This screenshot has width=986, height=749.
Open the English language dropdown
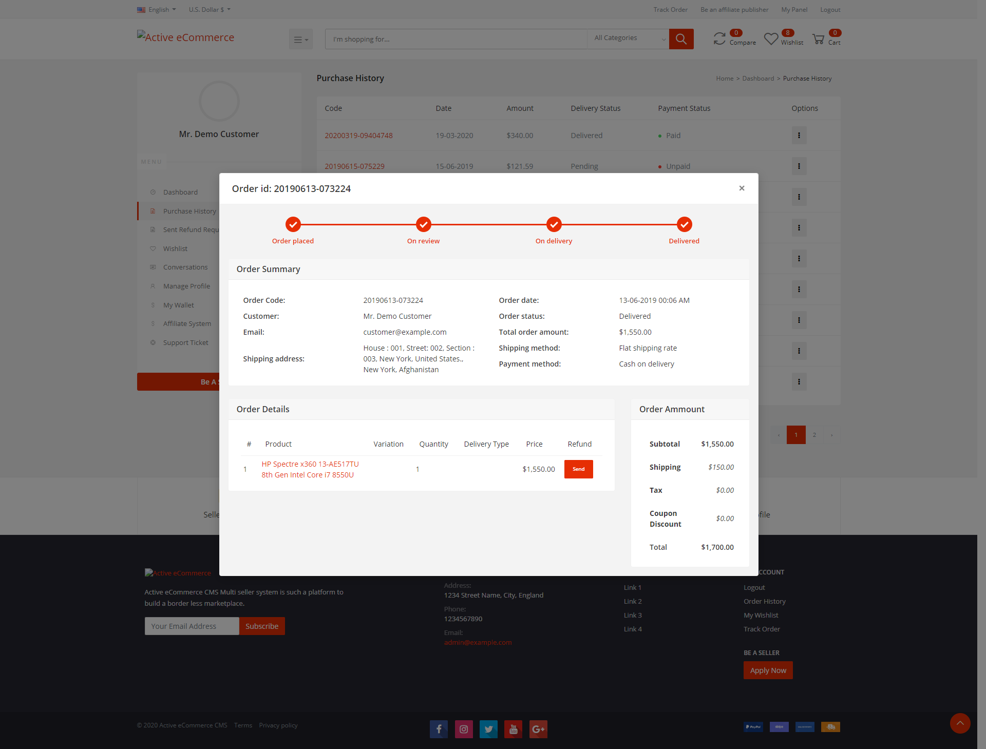pyautogui.click(x=157, y=9)
